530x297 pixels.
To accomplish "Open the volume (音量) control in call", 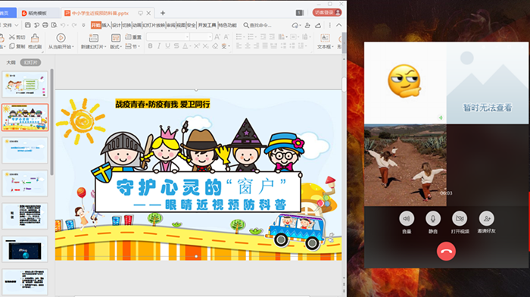I will click(x=407, y=218).
